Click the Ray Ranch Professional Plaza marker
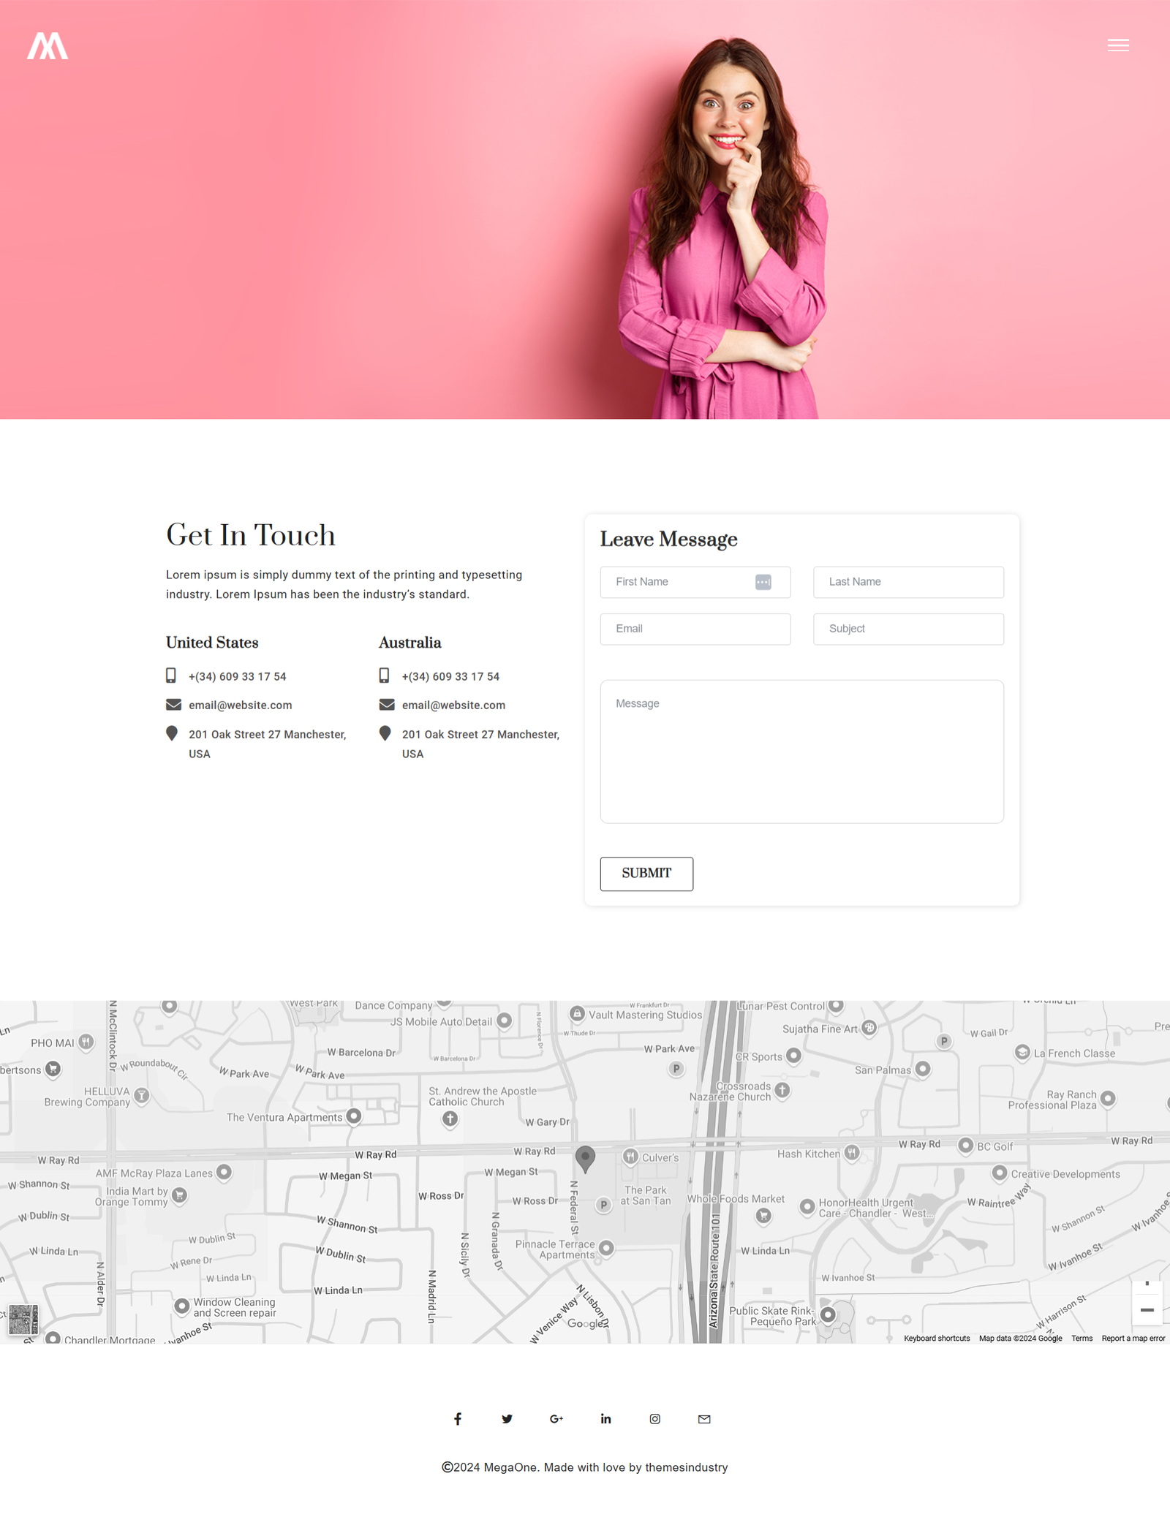Screen dimensions: 1170x1525 pyautogui.click(x=1108, y=1098)
